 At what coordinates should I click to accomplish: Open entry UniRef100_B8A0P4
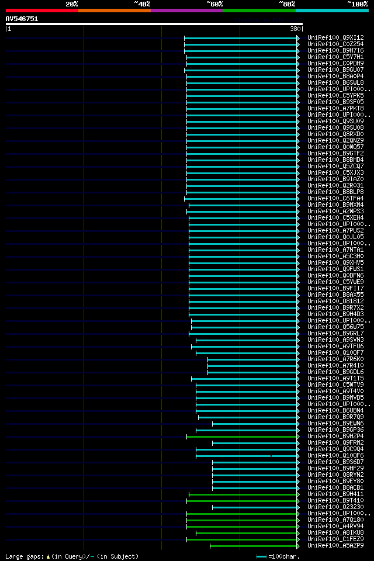pos(335,76)
